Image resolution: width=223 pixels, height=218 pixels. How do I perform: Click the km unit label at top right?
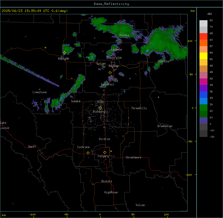193,11
